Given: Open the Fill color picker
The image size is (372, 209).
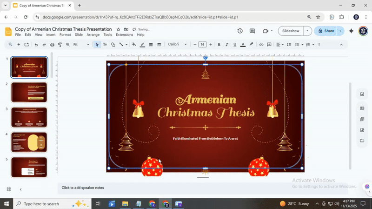Looking at the screenshot, I should [134, 45].
